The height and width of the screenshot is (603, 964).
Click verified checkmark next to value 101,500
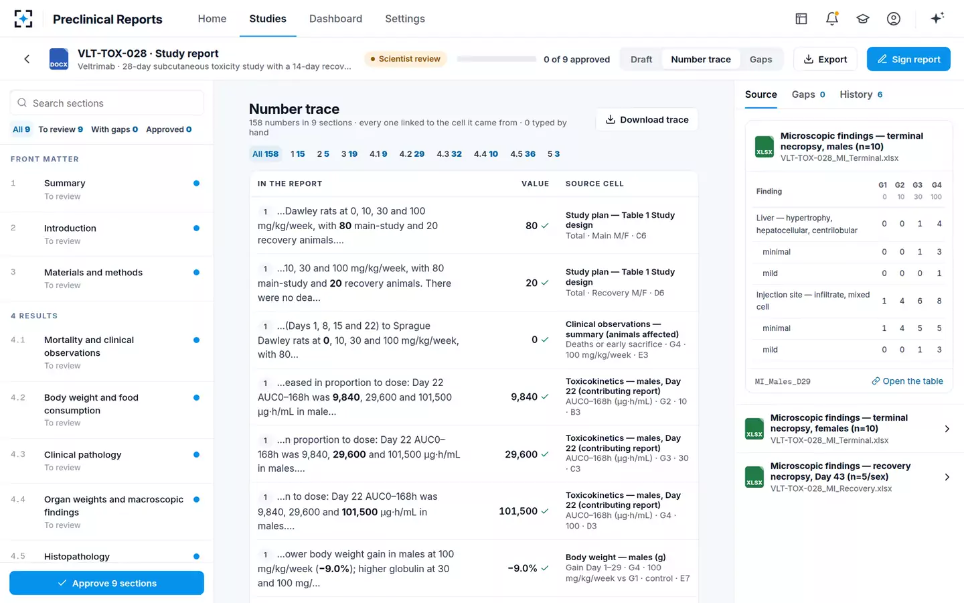tap(545, 511)
